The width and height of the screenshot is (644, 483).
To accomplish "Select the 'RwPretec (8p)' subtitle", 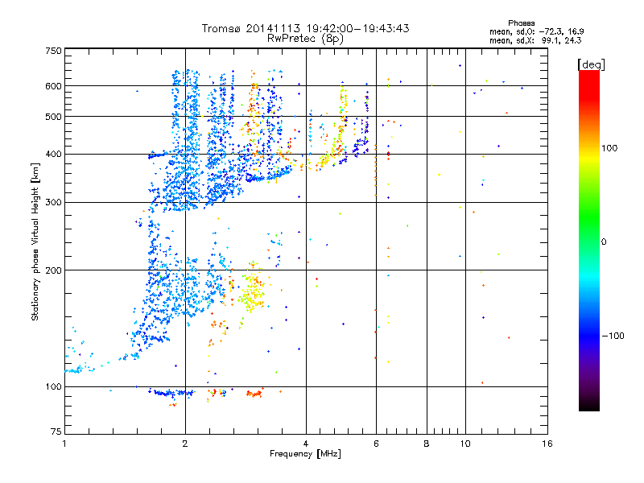I will click(x=305, y=39).
